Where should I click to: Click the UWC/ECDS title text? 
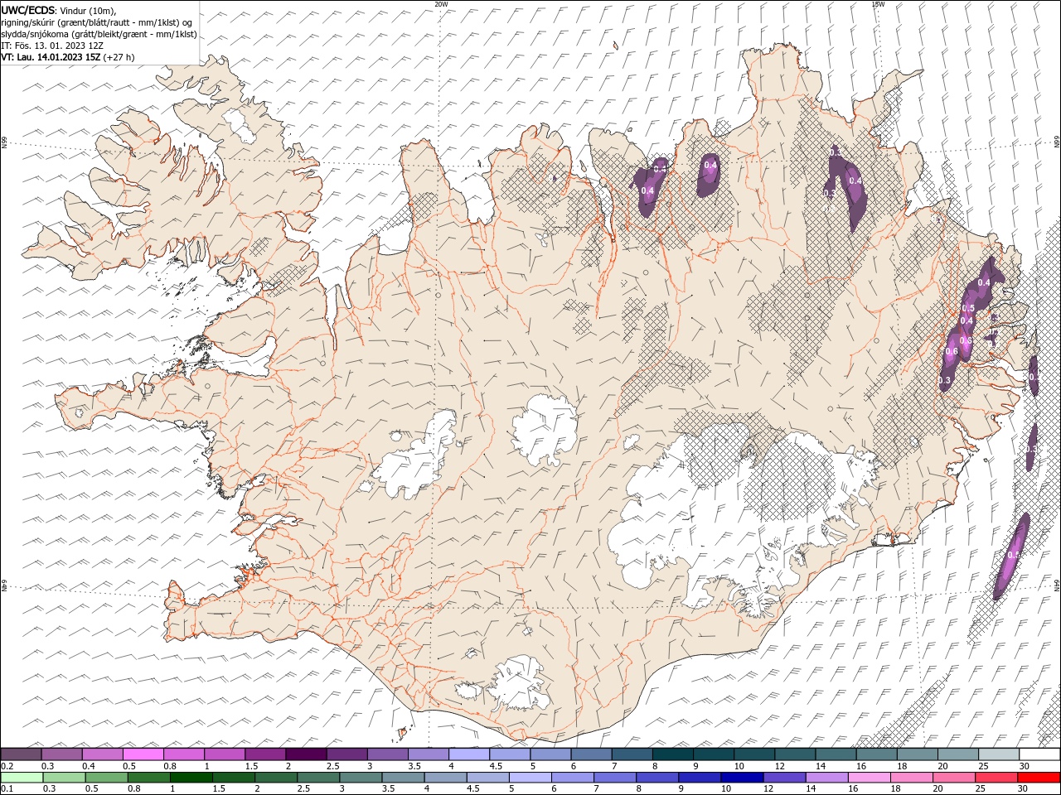point(28,9)
